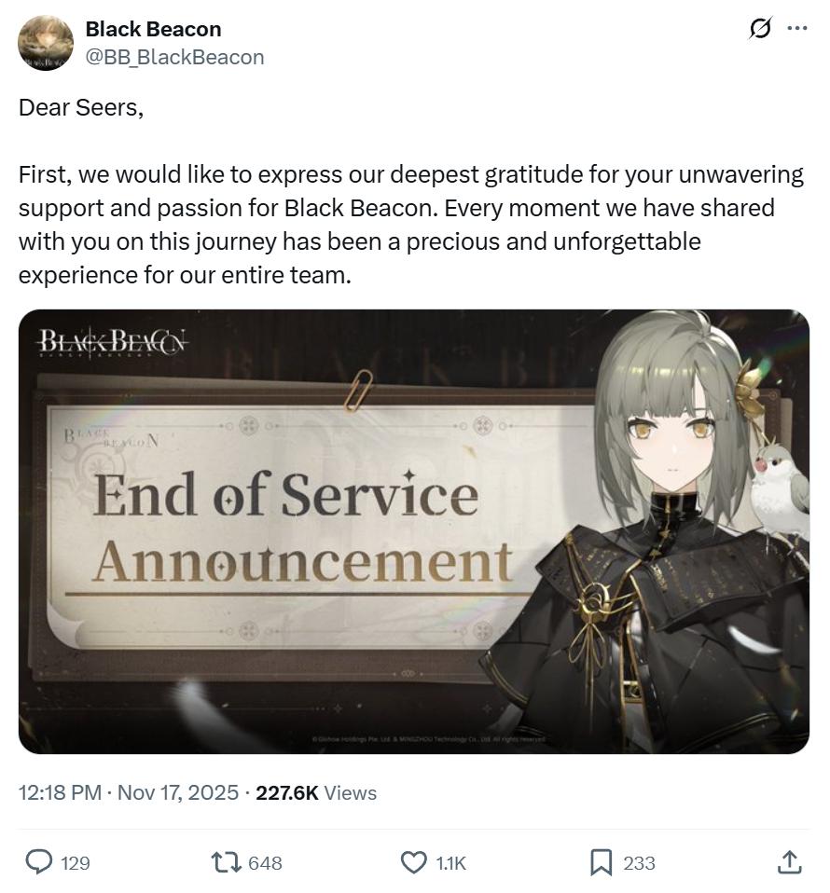Click the Grok slashed-circle icon

760,28
